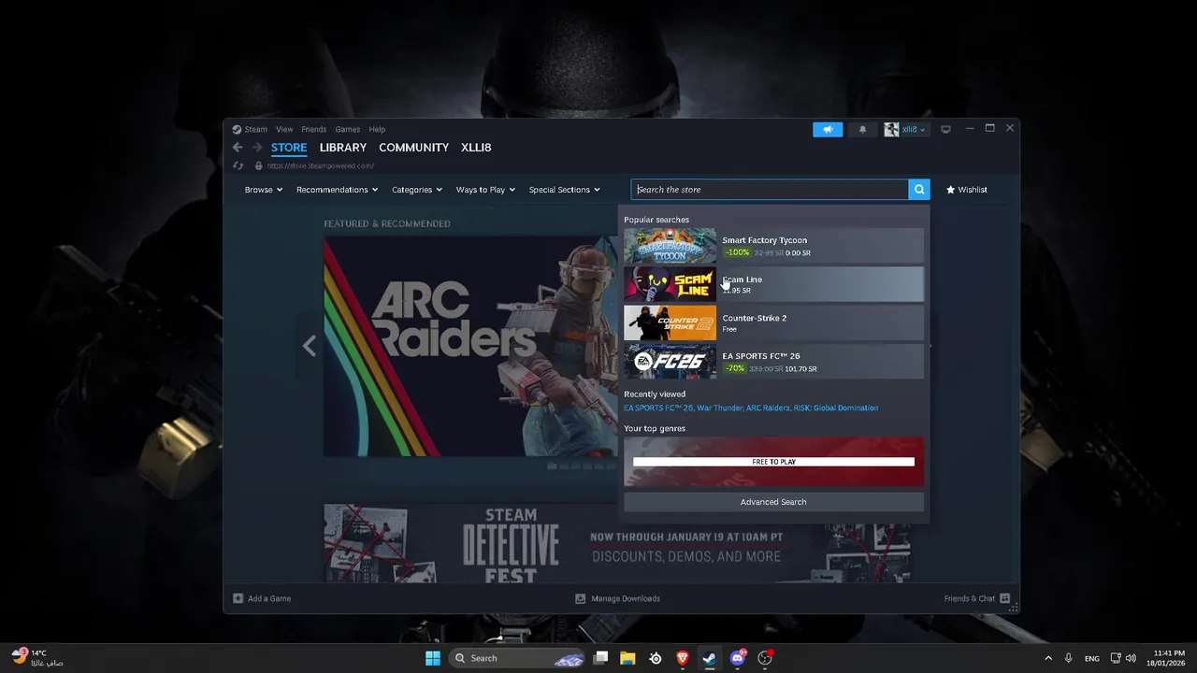
Task: Switch to the STORE tab
Action: [x=289, y=148]
